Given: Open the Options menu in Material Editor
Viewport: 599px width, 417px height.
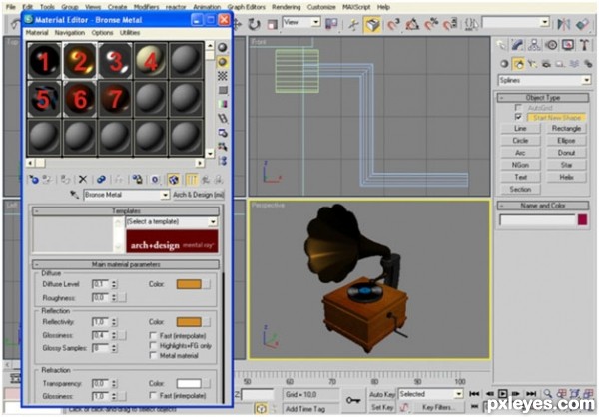Looking at the screenshot, I should click(x=102, y=33).
